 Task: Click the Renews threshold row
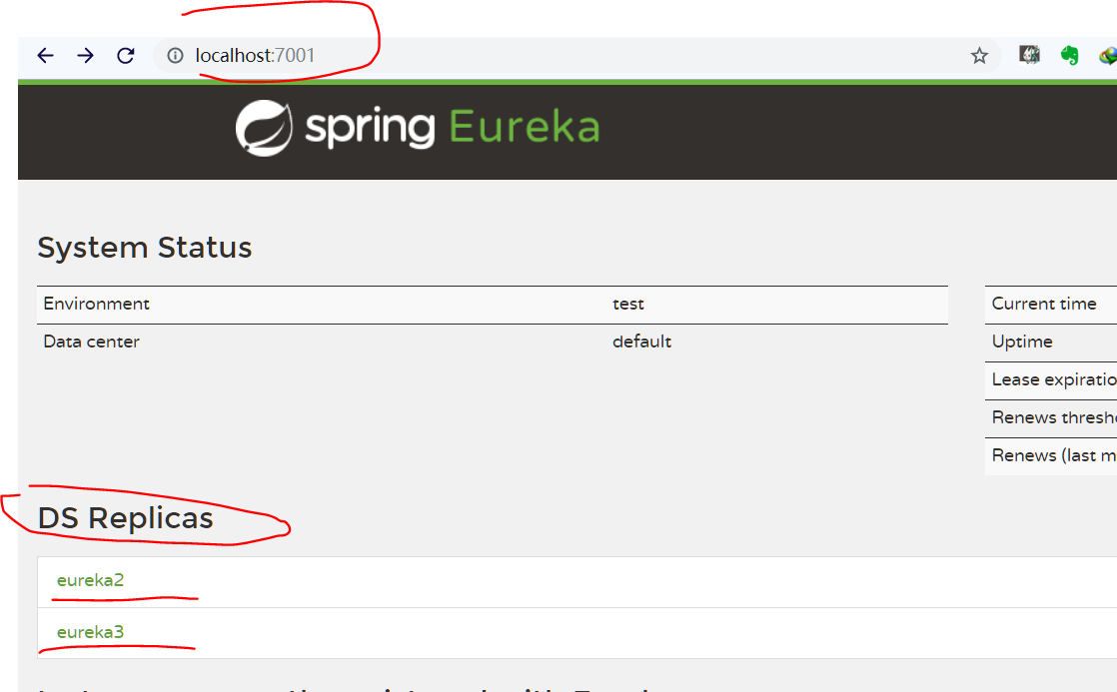(1049, 417)
